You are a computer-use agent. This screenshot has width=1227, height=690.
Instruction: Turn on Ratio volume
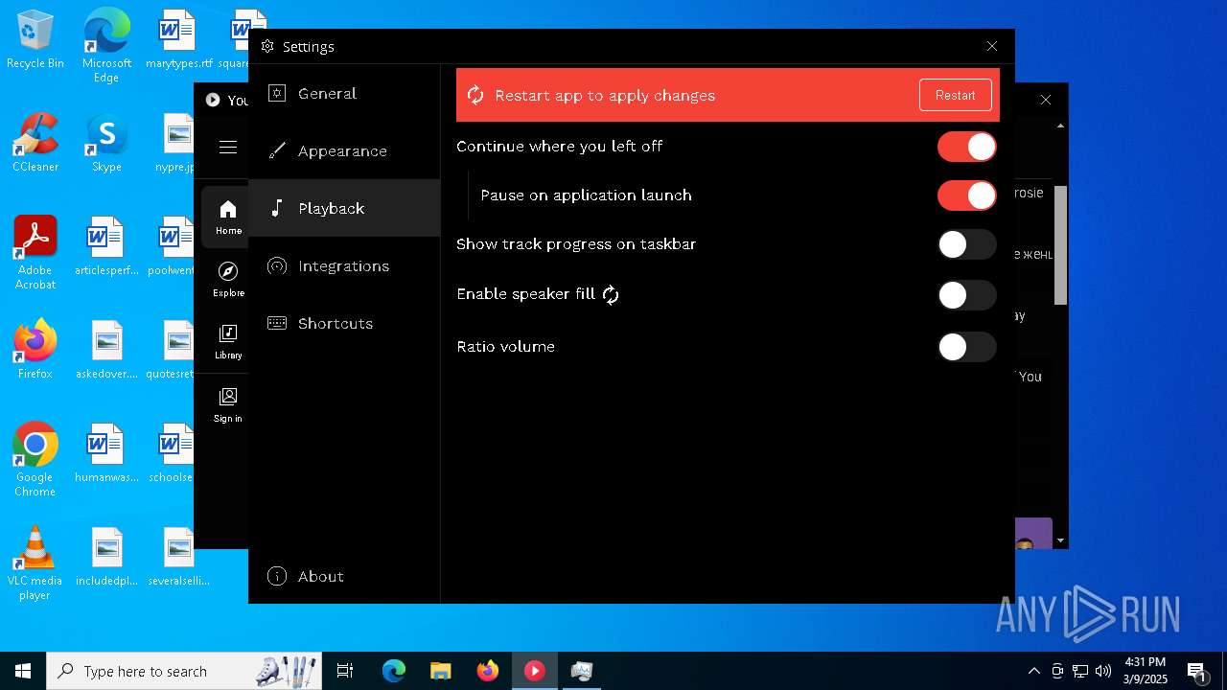[967, 347]
